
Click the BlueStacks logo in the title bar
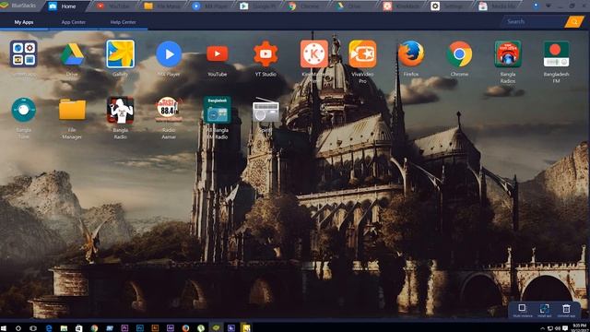tap(5, 6)
